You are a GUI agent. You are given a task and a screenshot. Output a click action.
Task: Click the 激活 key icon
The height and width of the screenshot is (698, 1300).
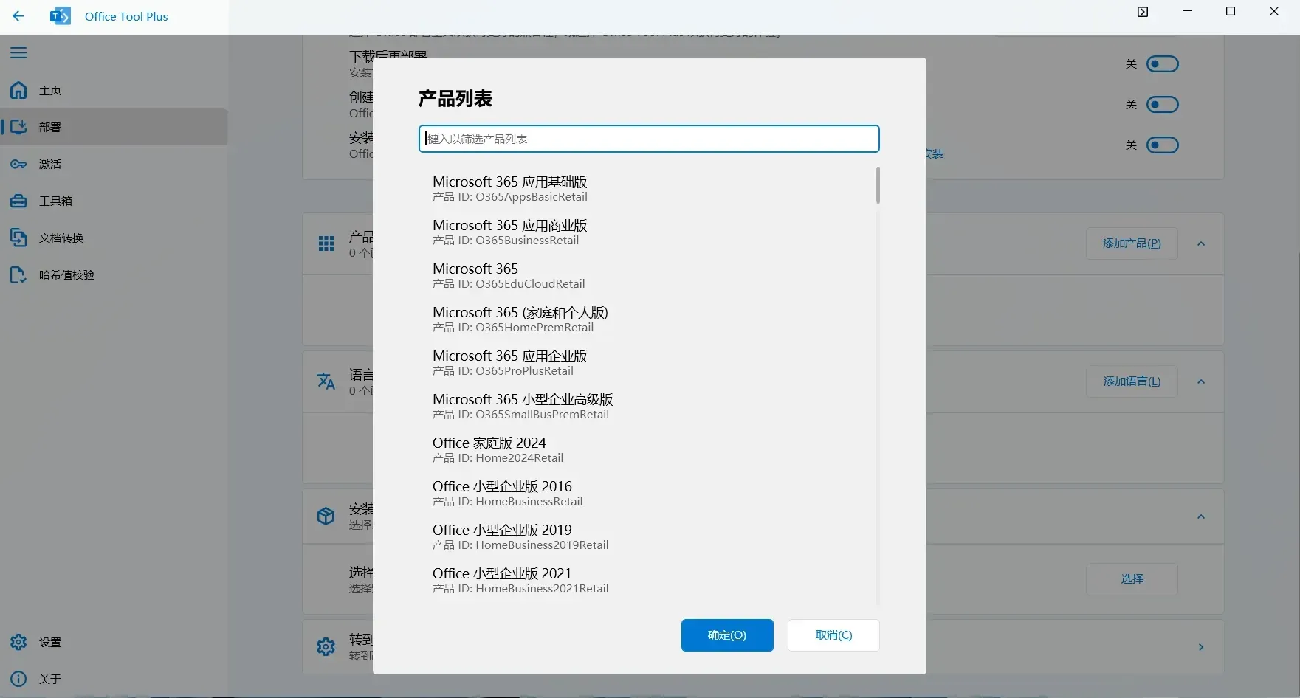(18, 164)
